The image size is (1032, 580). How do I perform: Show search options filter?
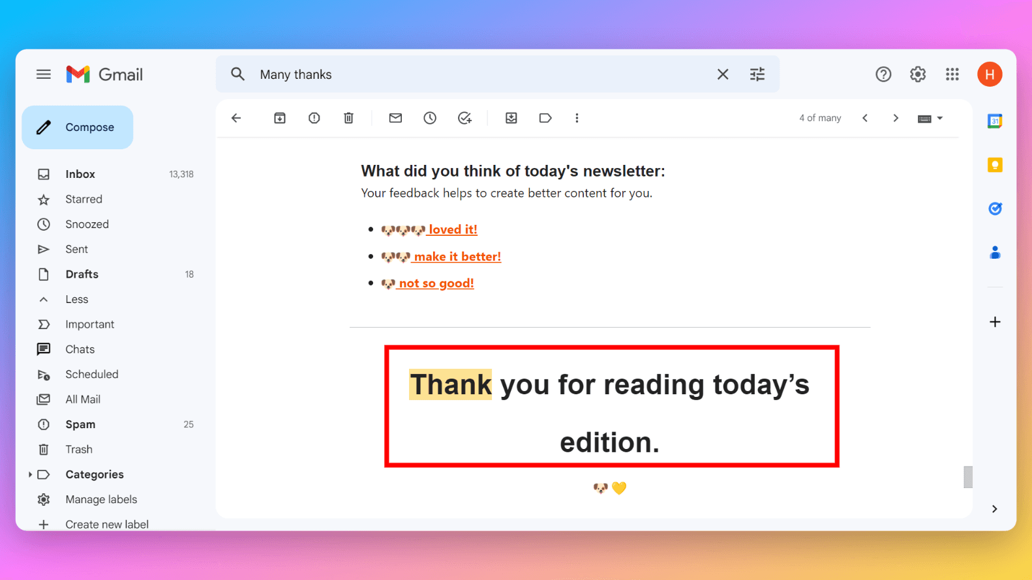pos(757,74)
